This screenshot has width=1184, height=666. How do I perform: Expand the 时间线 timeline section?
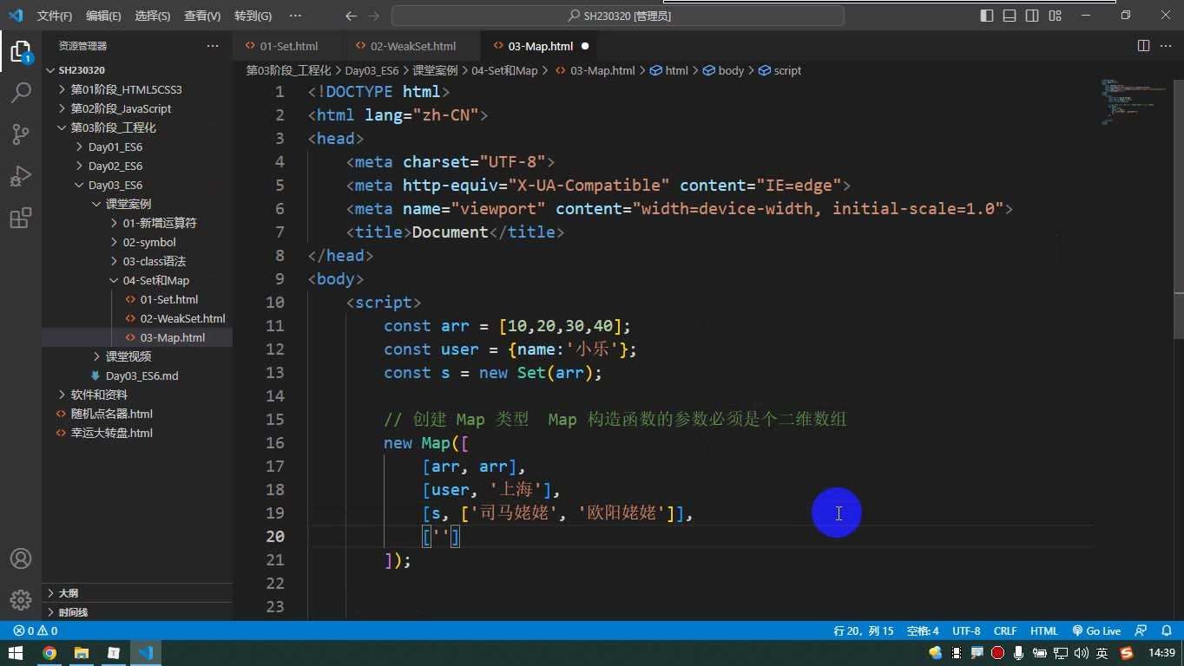[137, 612]
